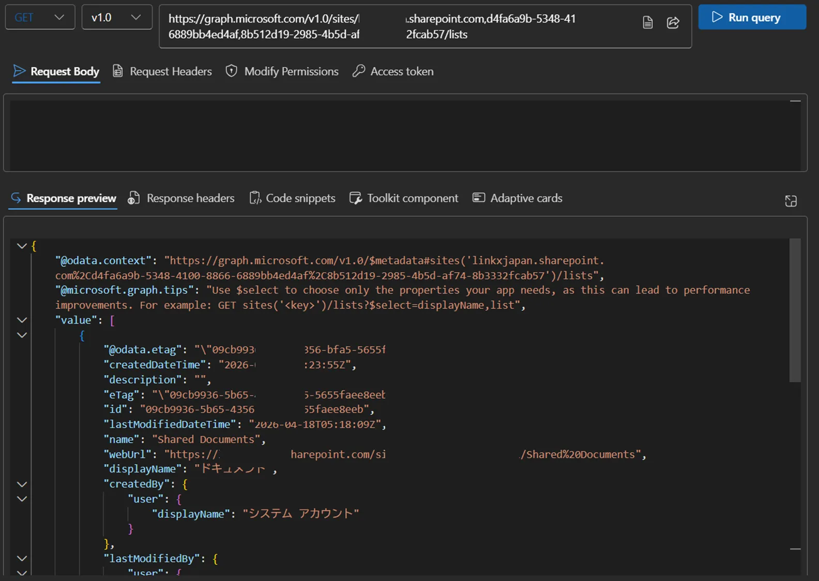Collapse the "createdBy" object
The image size is (819, 581).
click(x=22, y=484)
